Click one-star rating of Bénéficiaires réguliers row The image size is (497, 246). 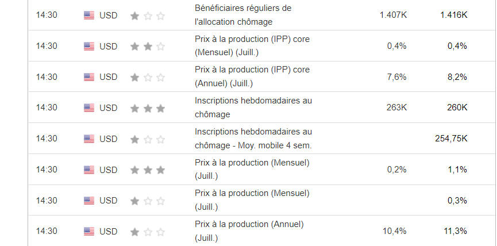(x=148, y=16)
